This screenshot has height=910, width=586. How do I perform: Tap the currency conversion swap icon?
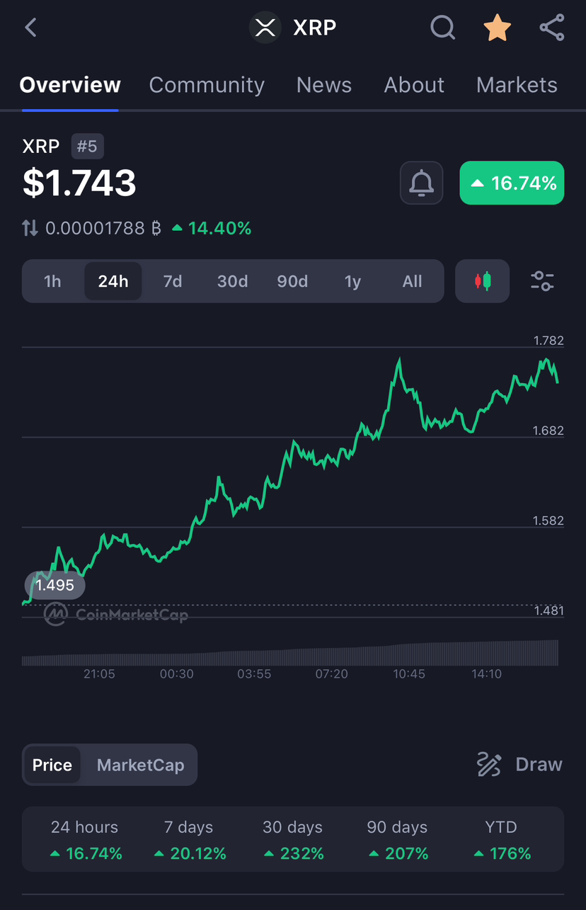[29, 228]
